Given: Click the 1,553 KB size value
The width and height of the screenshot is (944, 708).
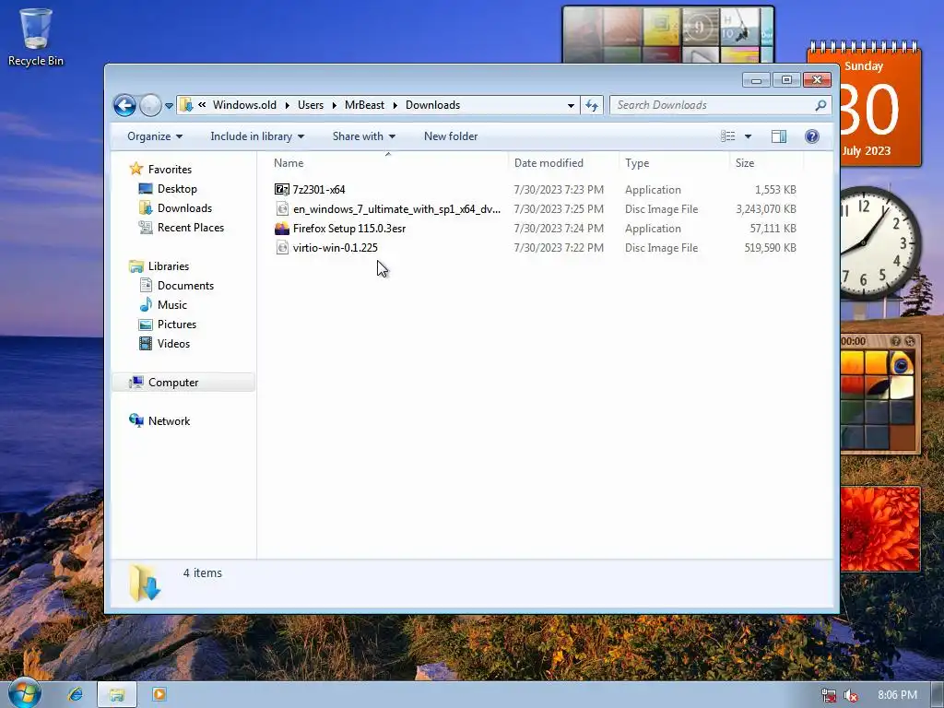Looking at the screenshot, I should click(775, 190).
